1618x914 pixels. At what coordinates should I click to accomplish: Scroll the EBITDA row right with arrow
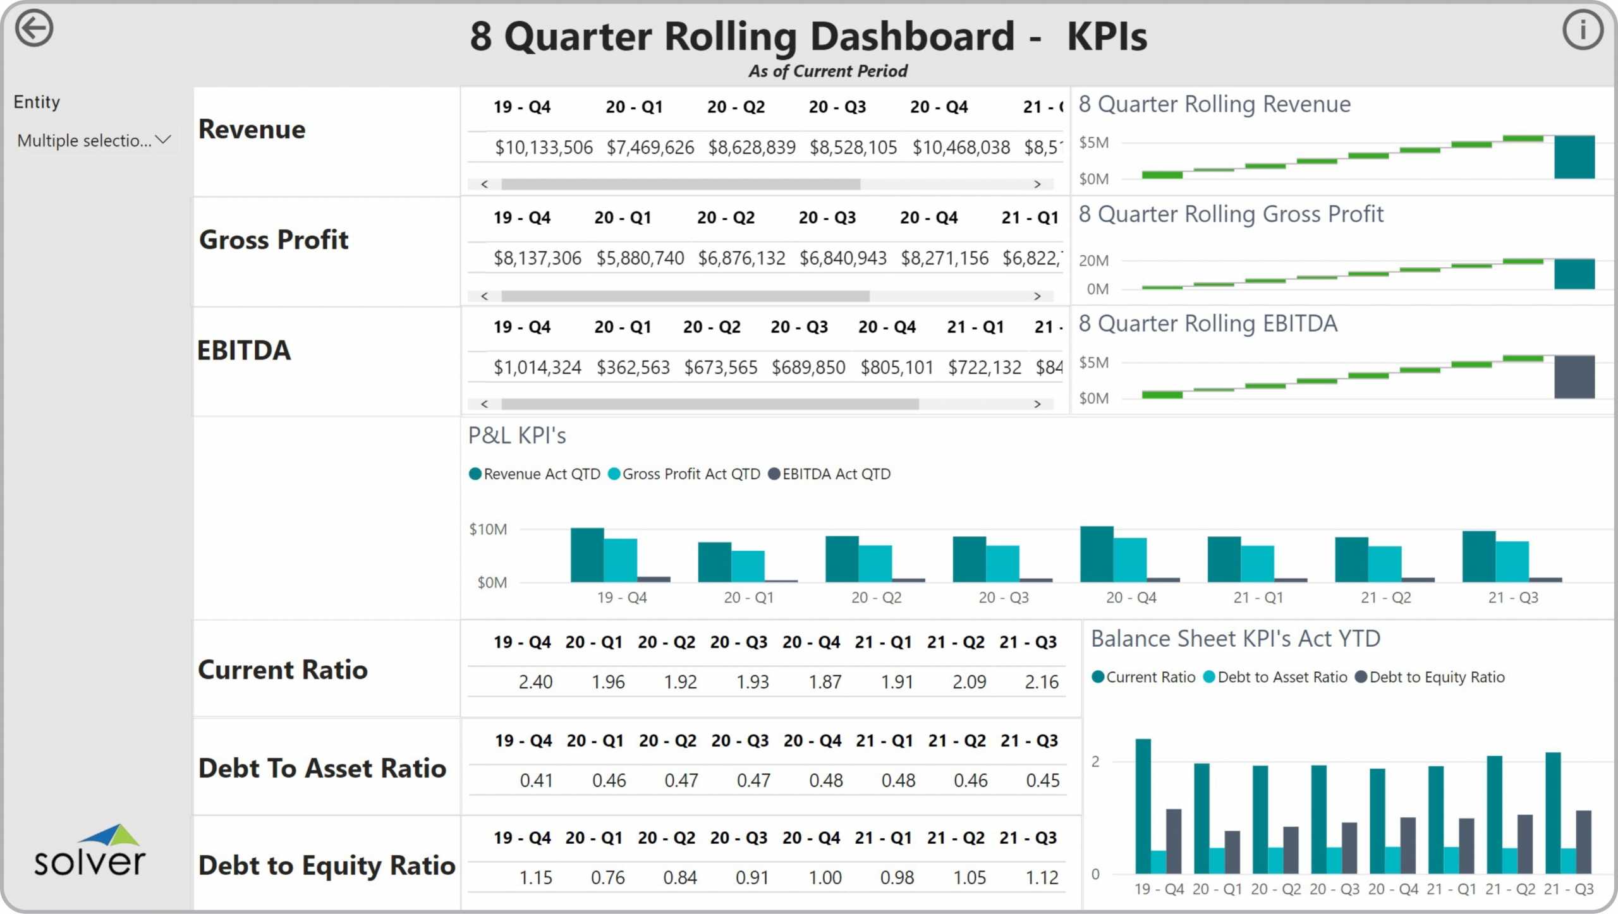point(1036,403)
